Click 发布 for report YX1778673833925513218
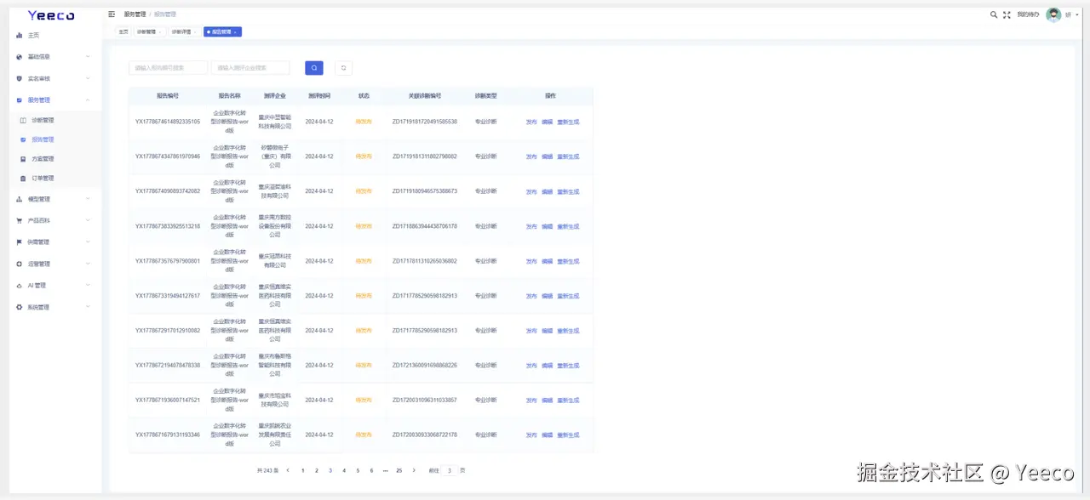Viewport: 1090px width, 500px height. [531, 226]
